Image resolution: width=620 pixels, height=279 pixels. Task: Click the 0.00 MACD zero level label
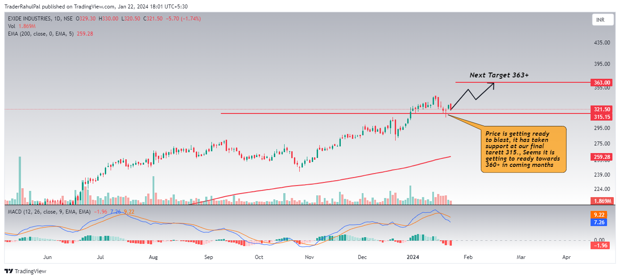tap(599, 240)
